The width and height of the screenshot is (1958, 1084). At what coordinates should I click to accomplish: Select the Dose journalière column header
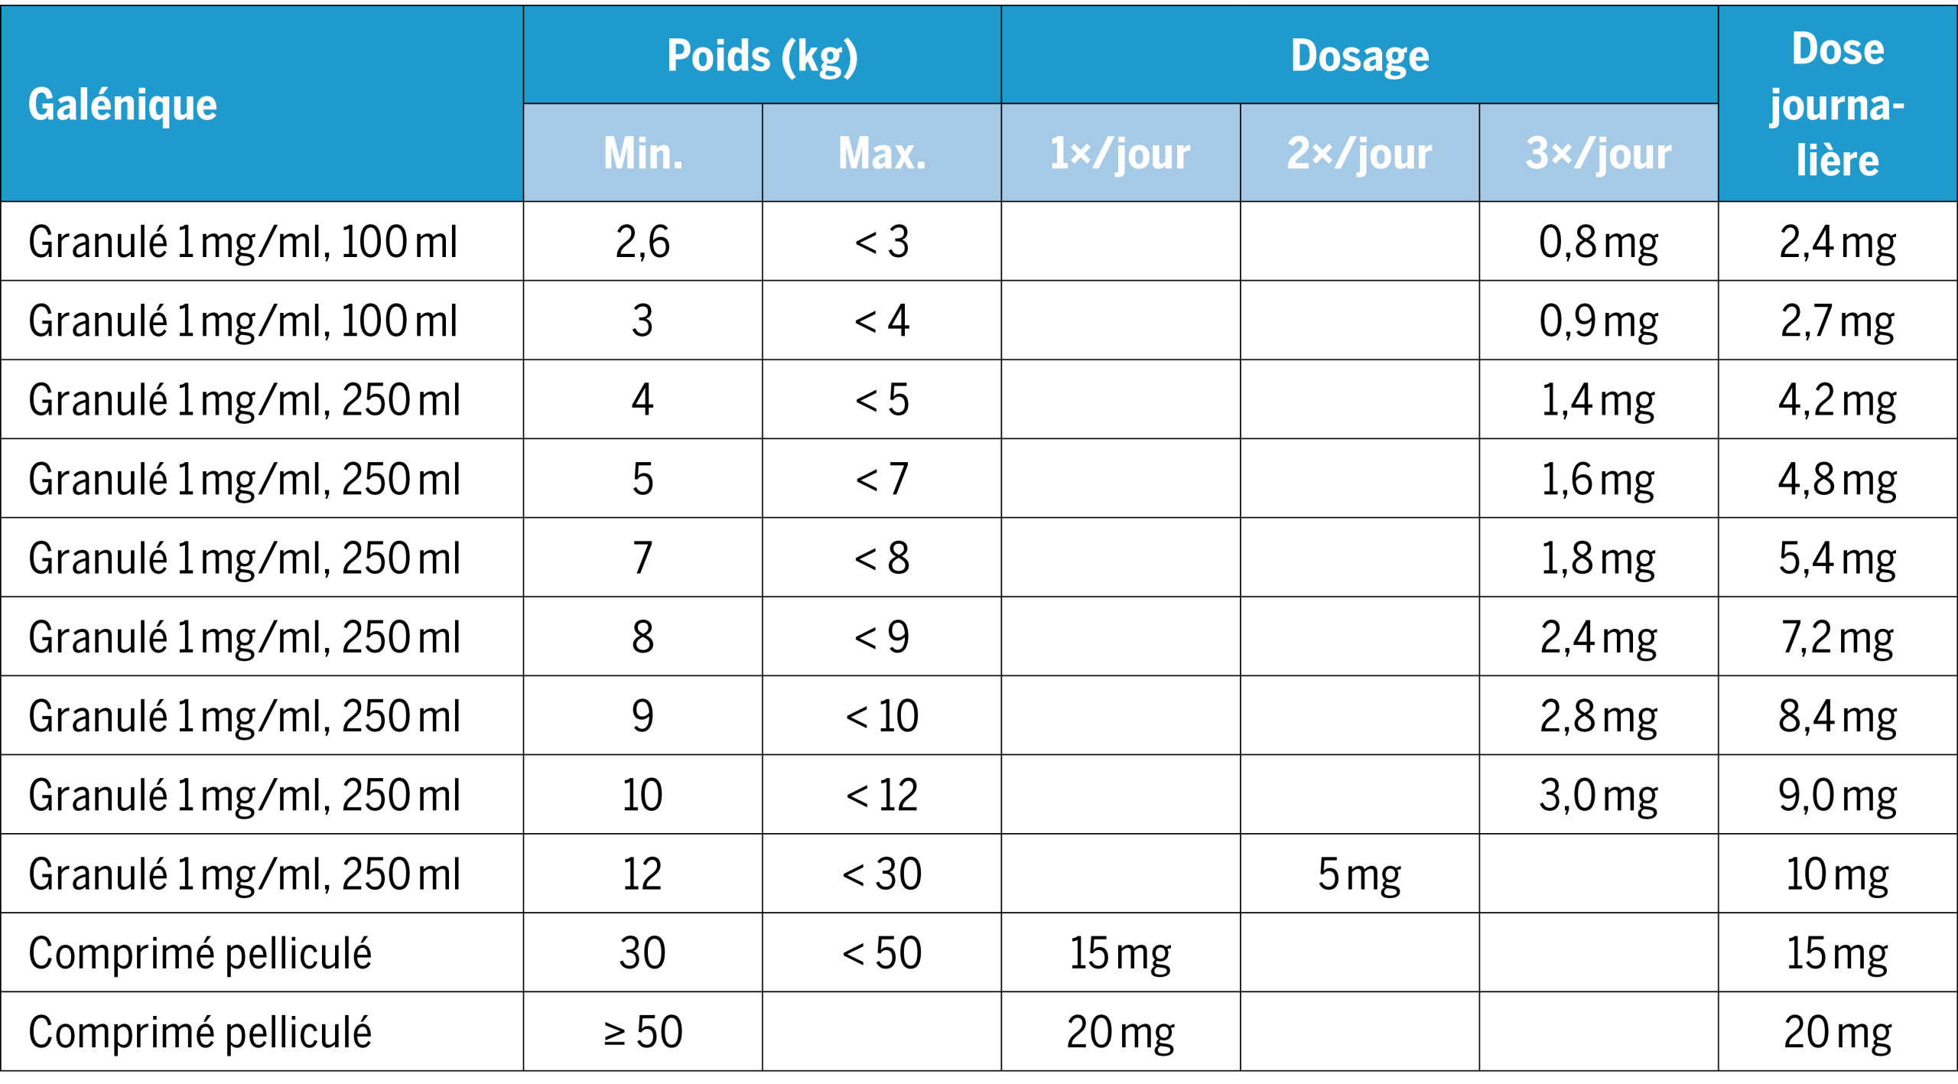click(1837, 105)
